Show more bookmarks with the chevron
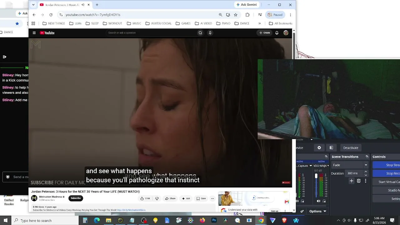Image resolution: width=400 pixels, height=225 pixels. point(259,23)
